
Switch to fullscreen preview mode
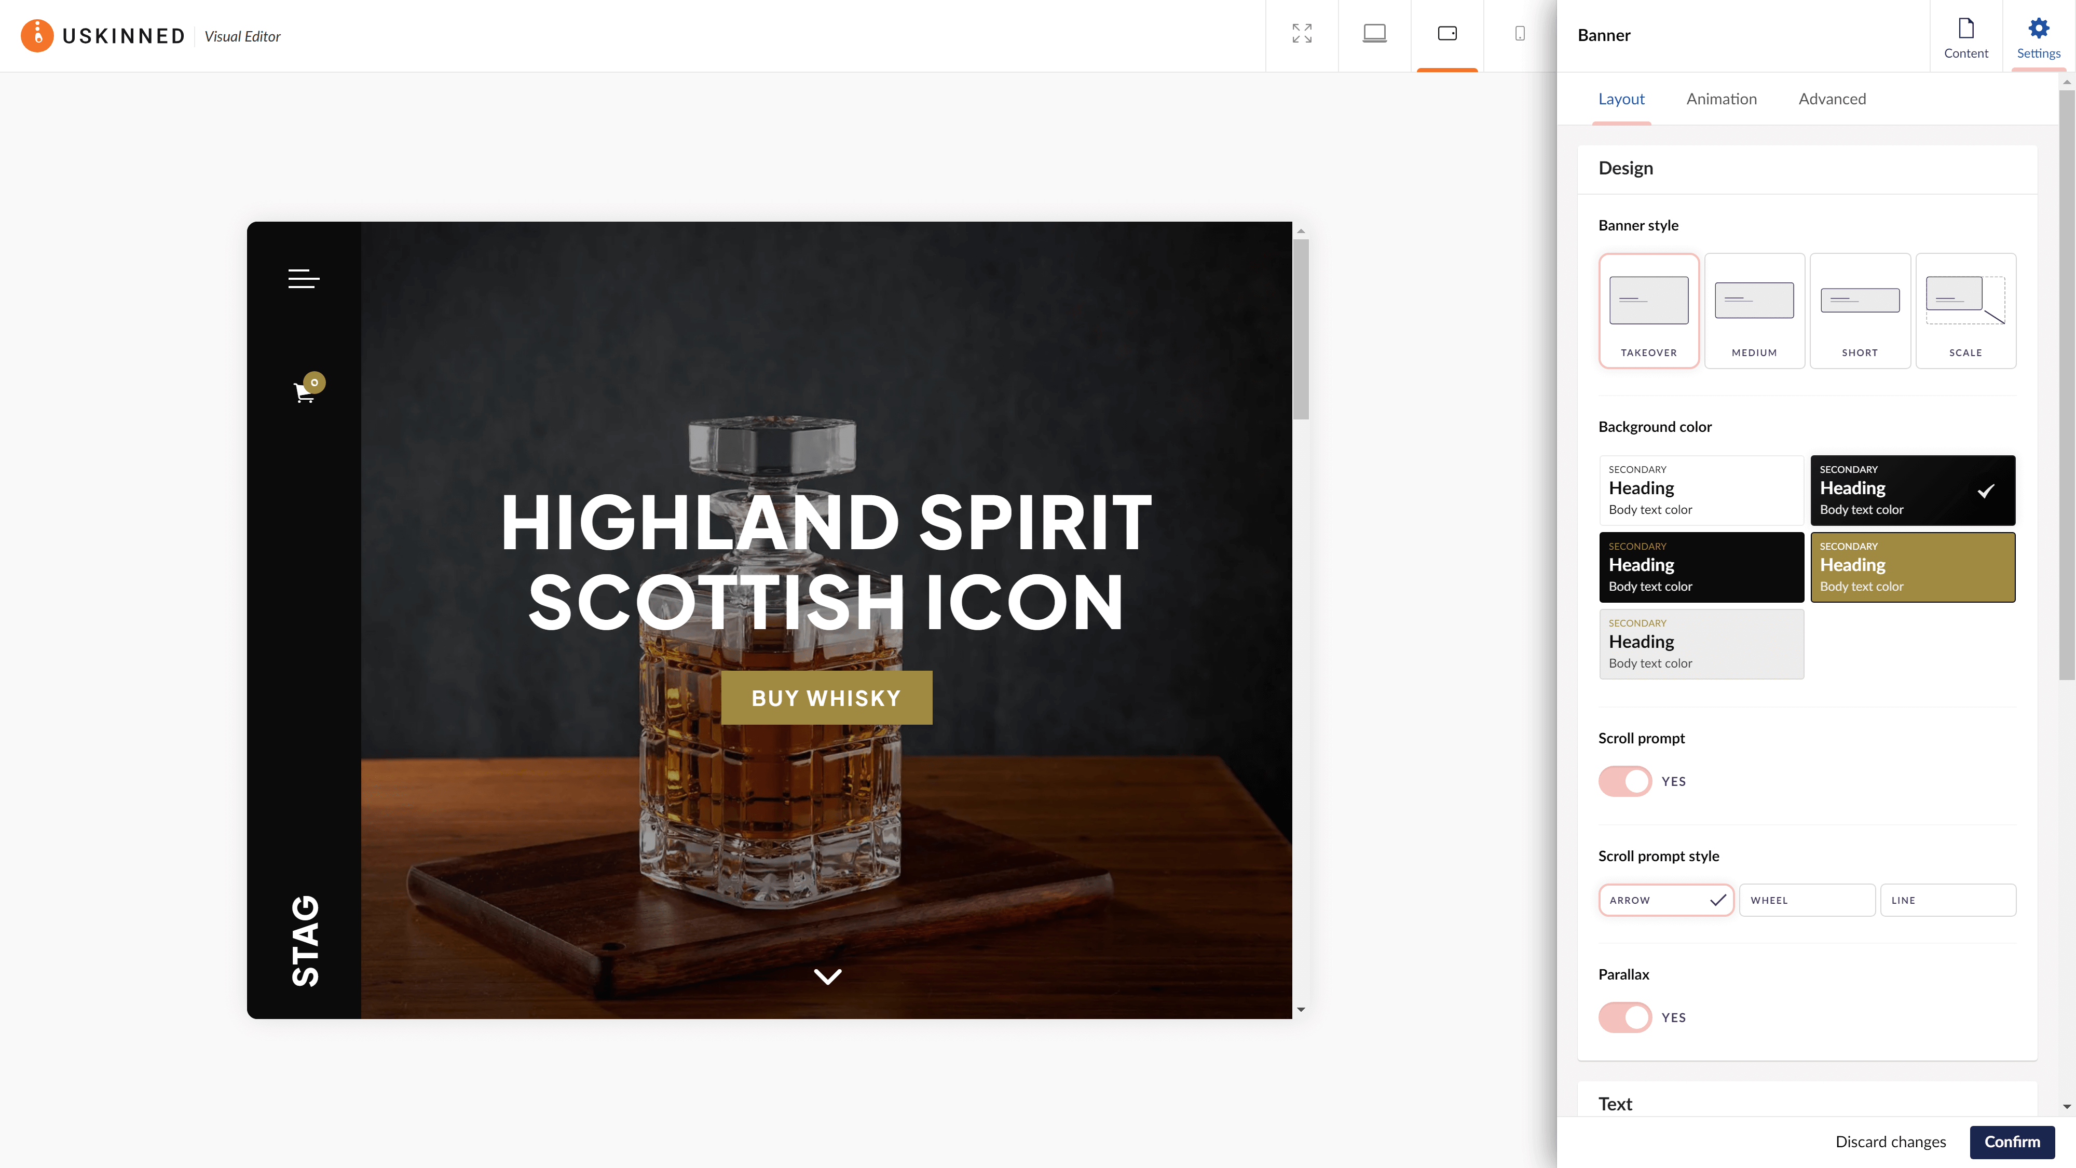pos(1302,34)
